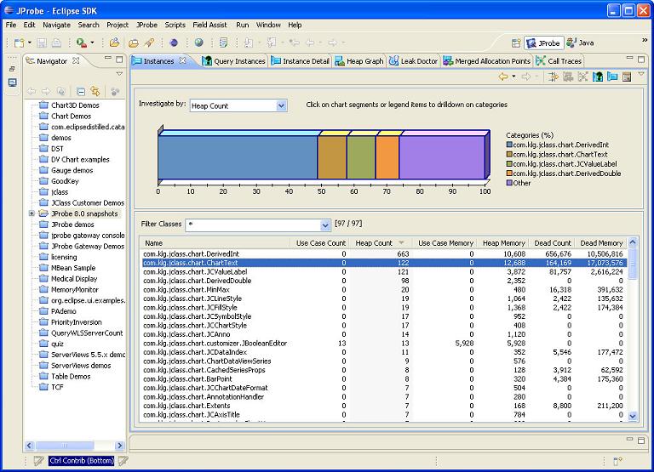Close the Instances tab
Screen dimensions: 654x472
coord(182,61)
